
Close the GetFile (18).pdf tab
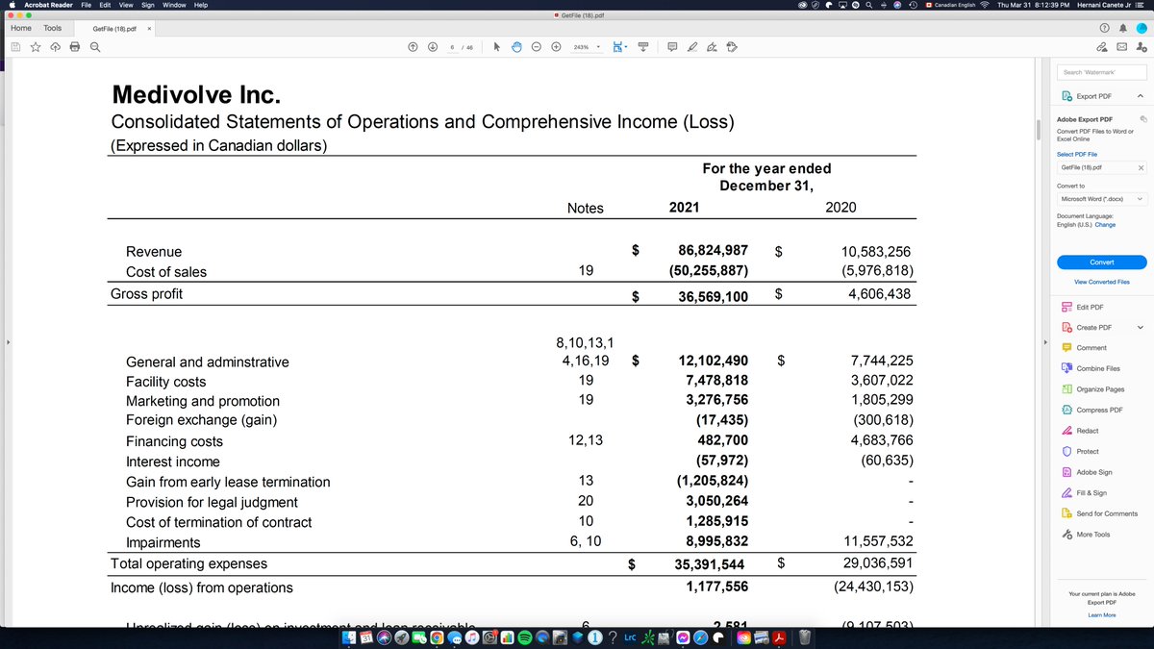coord(149,29)
